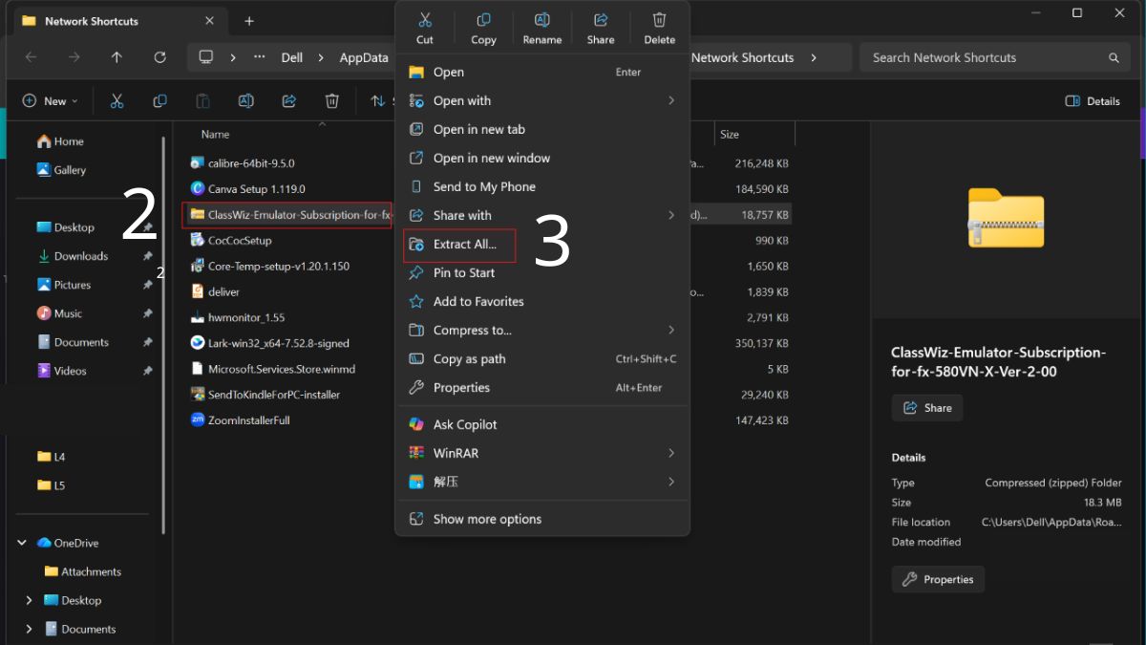Click the Rename icon in context menu
The image size is (1146, 645).
(x=541, y=20)
